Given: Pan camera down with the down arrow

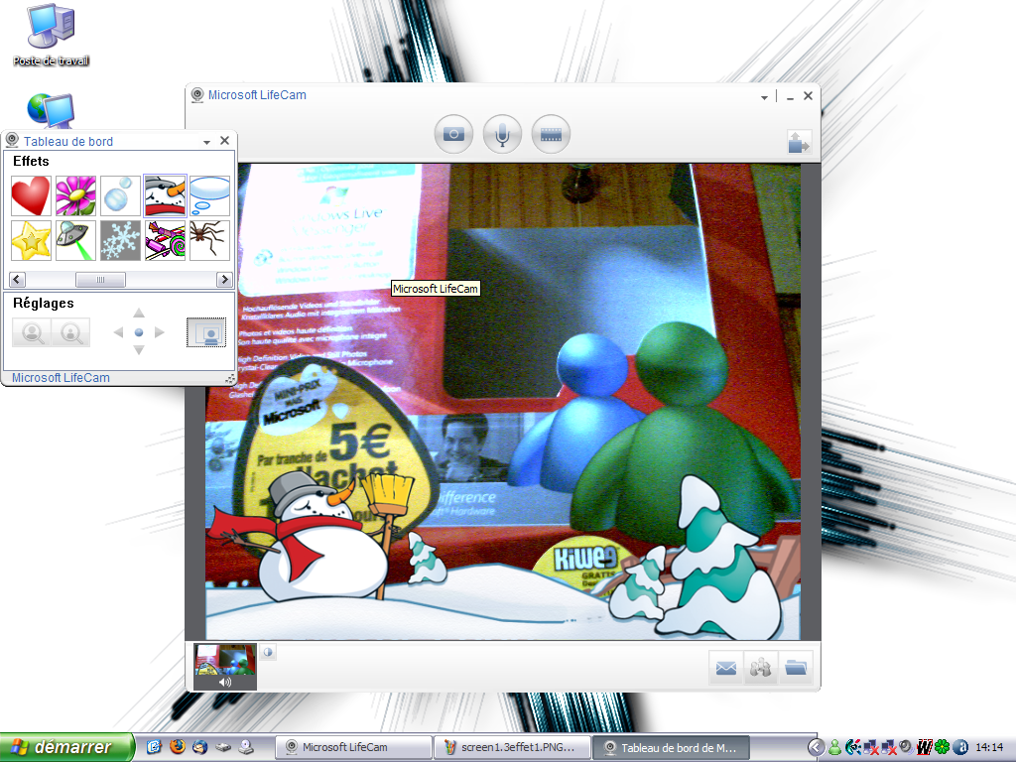Looking at the screenshot, I should tap(139, 350).
